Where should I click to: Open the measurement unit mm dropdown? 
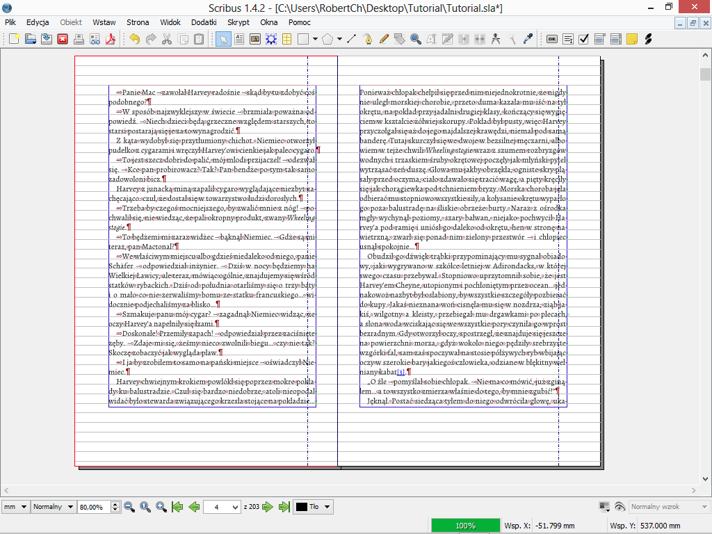(15, 507)
